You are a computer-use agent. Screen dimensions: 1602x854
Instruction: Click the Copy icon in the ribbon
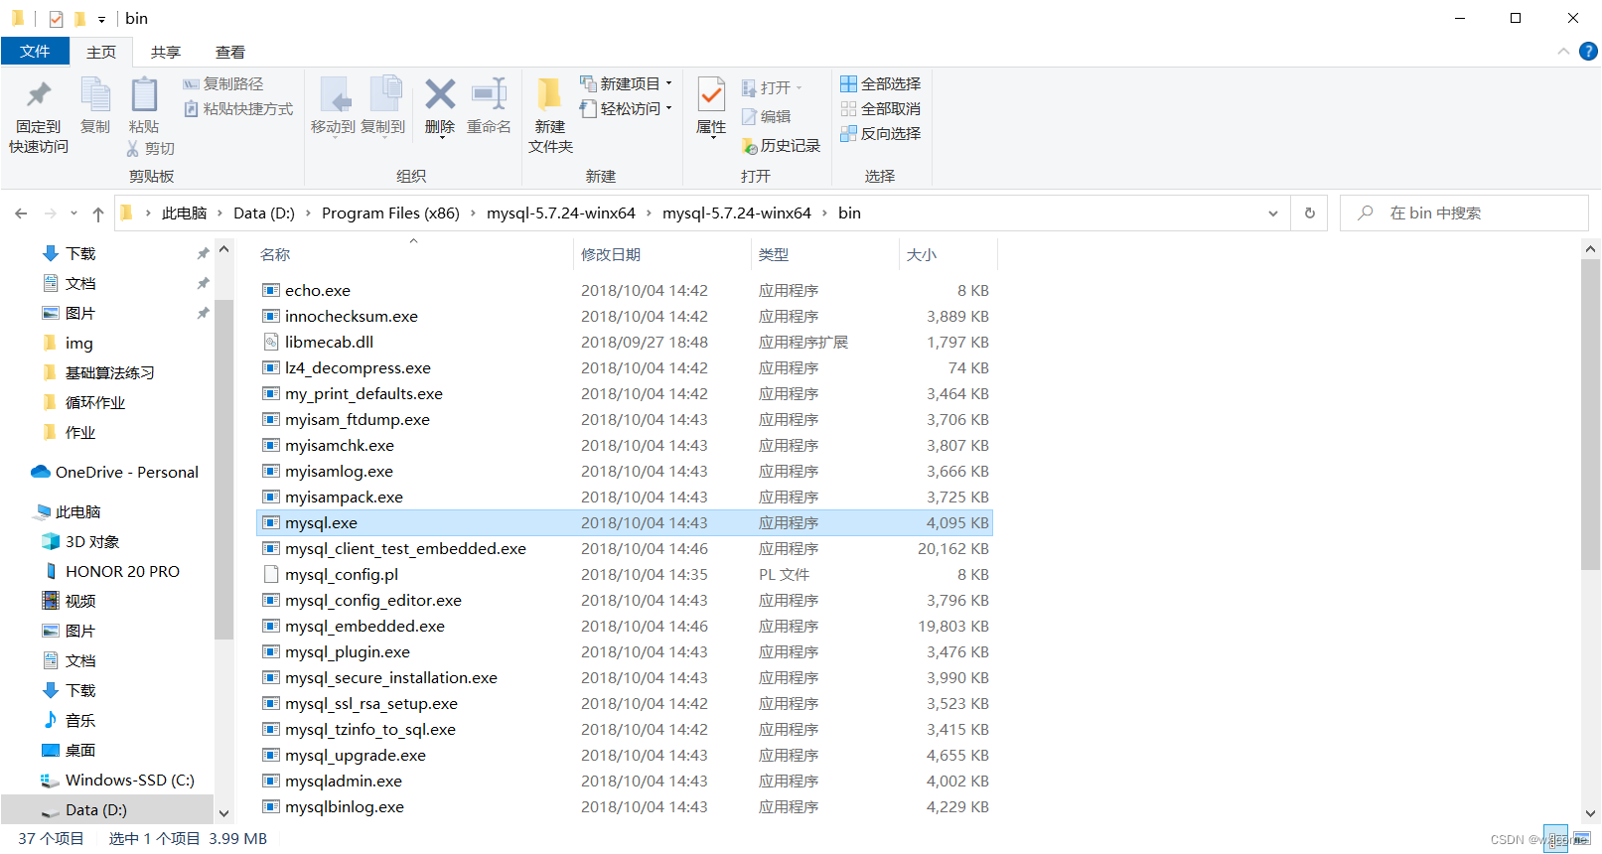[x=95, y=95]
